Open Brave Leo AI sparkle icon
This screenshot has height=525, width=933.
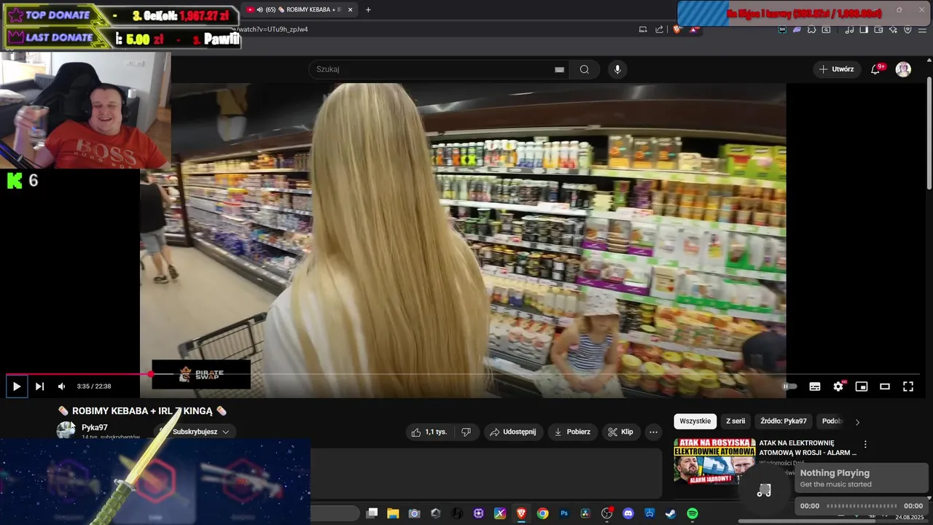[x=893, y=30]
